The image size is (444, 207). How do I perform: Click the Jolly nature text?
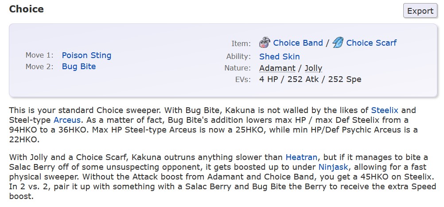(x=313, y=68)
